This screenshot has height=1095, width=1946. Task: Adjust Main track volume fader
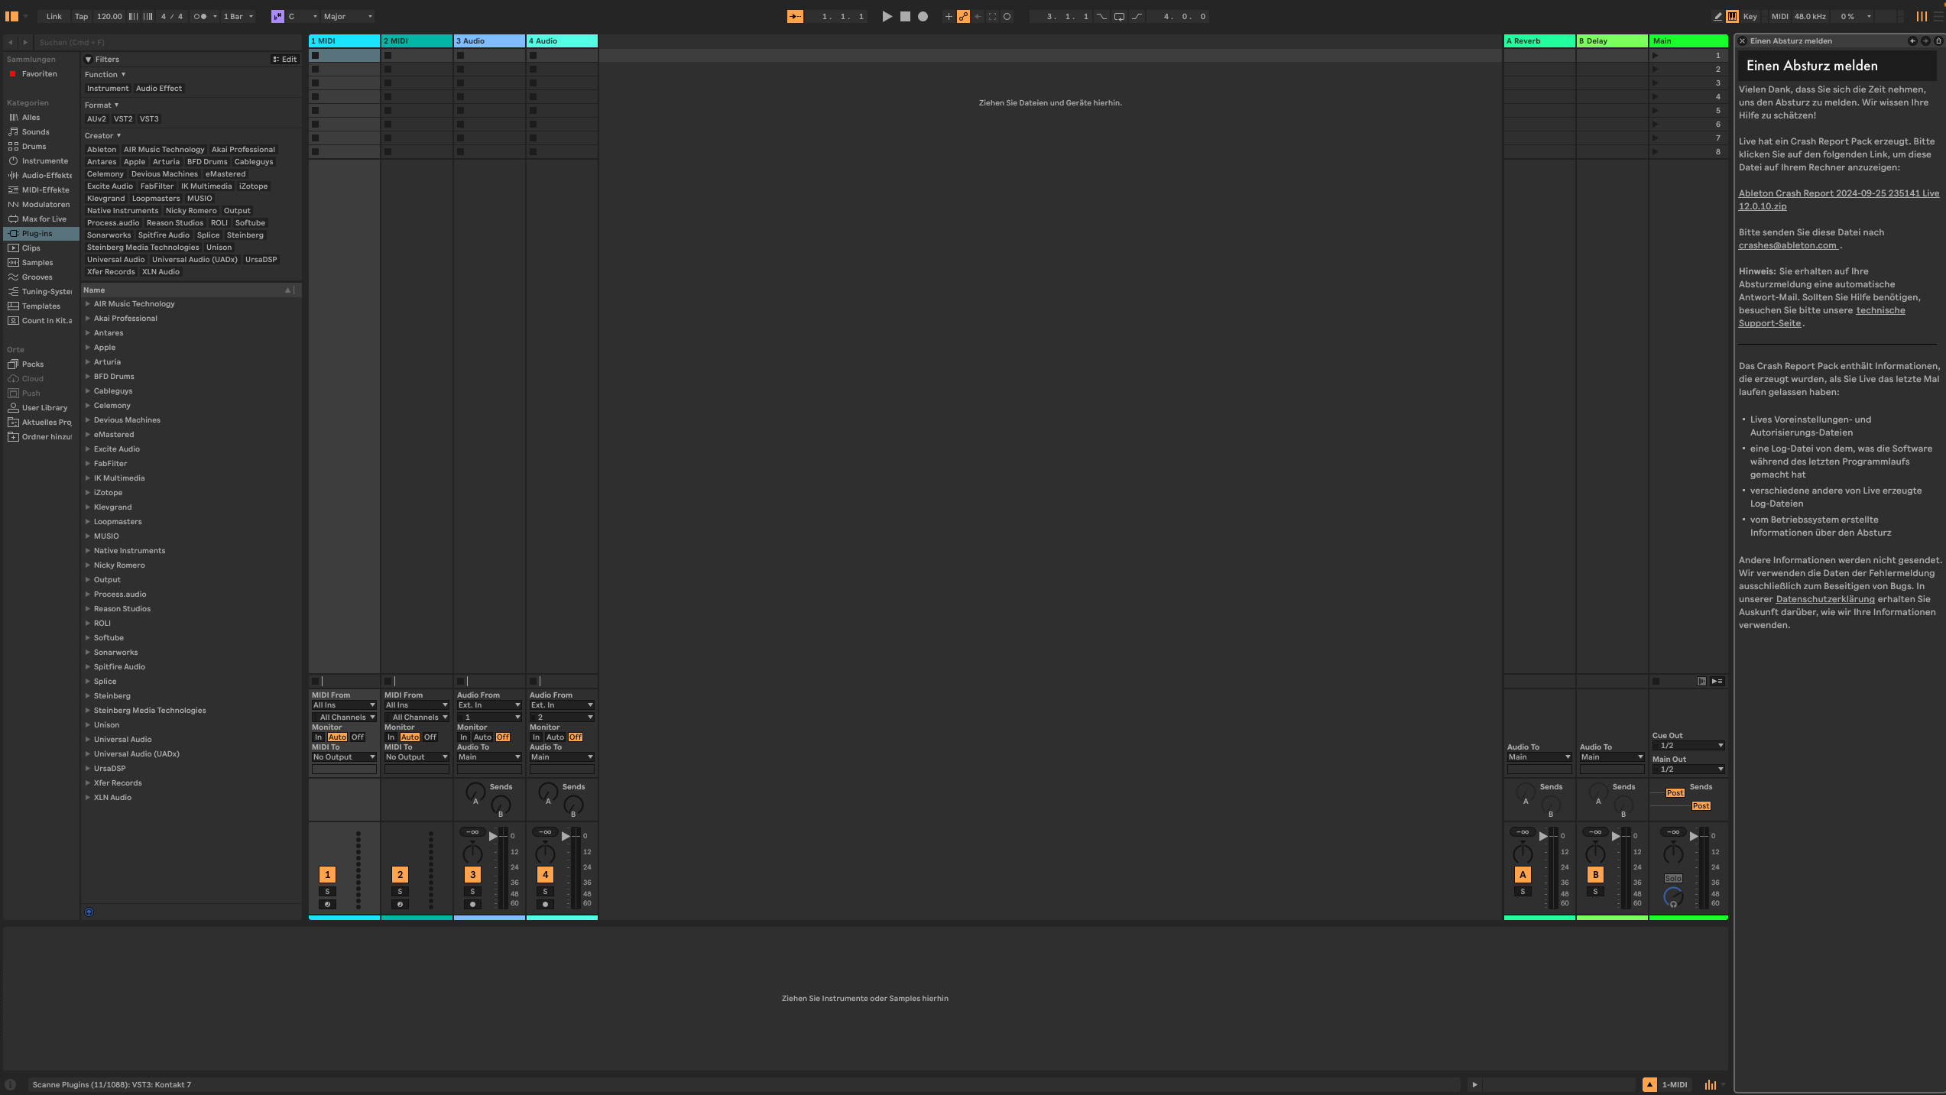coord(1693,836)
